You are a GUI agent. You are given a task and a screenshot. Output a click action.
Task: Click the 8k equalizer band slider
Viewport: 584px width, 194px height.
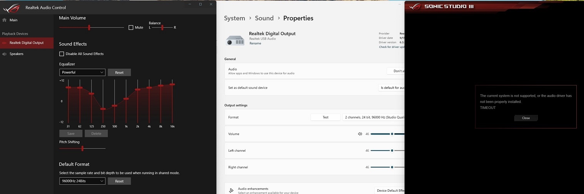tap(161, 86)
